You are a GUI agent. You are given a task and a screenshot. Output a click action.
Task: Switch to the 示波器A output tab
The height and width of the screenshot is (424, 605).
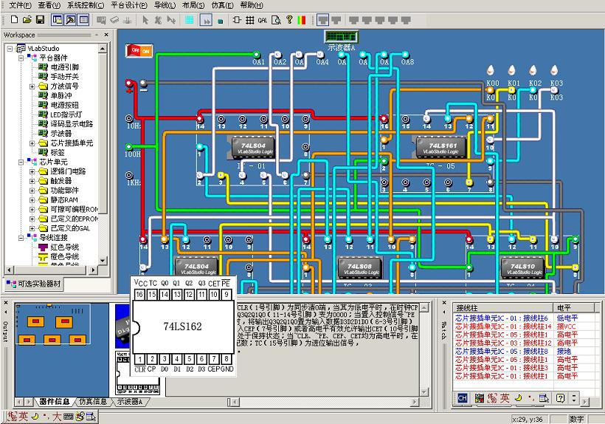point(130,402)
